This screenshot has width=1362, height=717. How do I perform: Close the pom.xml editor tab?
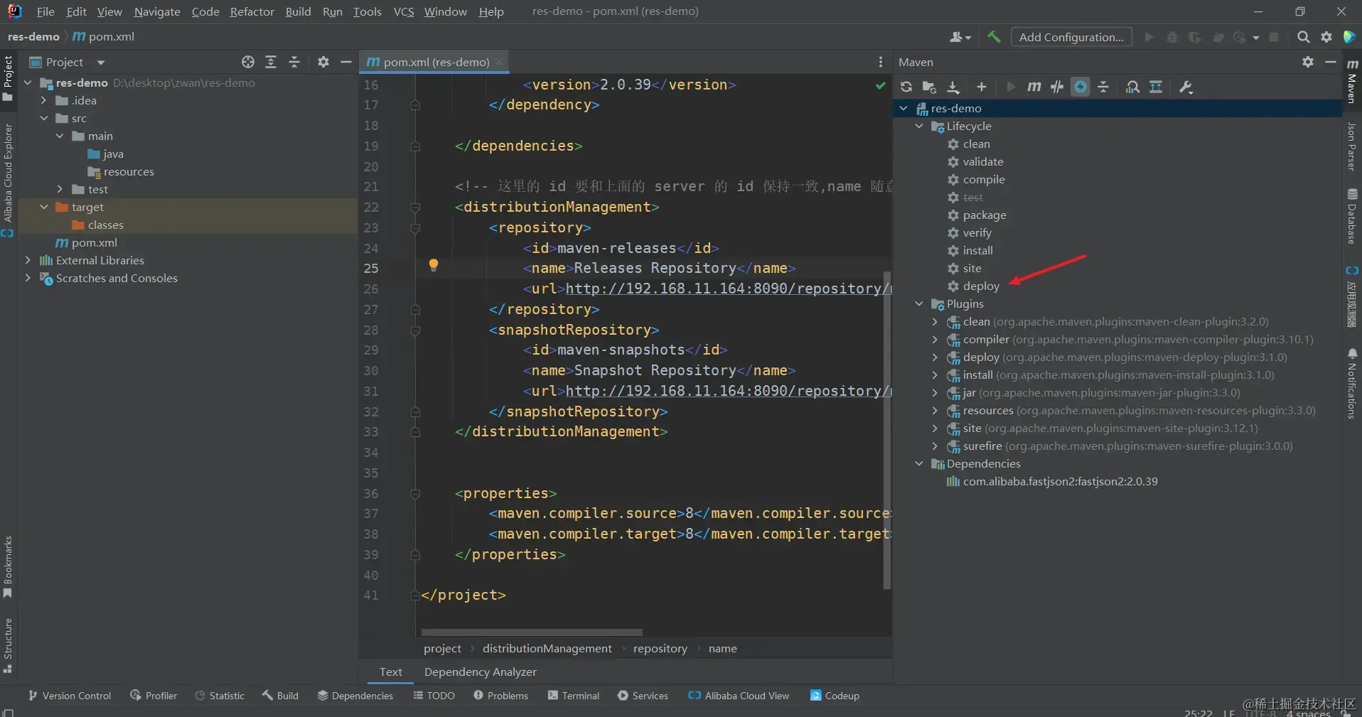coord(500,62)
